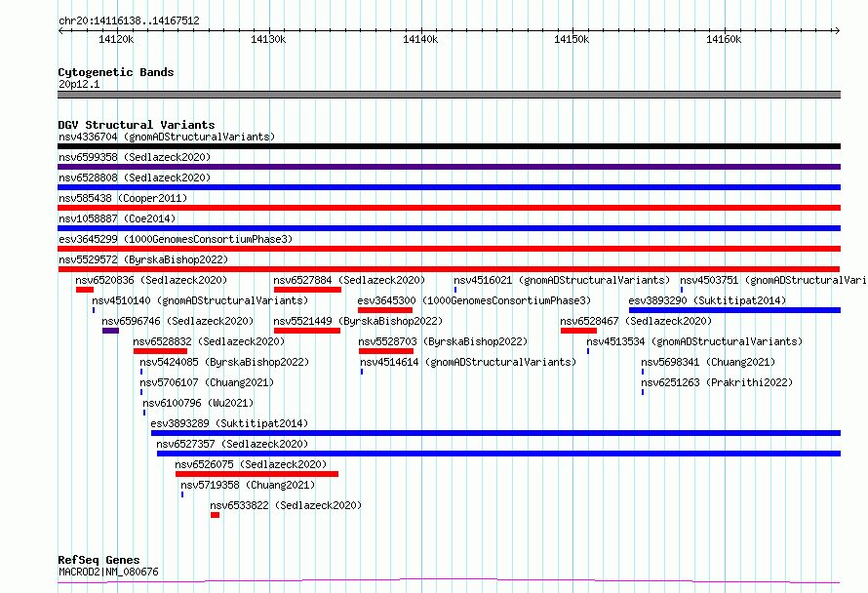Click nsv6100796 (Wu2021) label
Image resolution: width=868 pixels, height=593 pixels.
(198, 403)
